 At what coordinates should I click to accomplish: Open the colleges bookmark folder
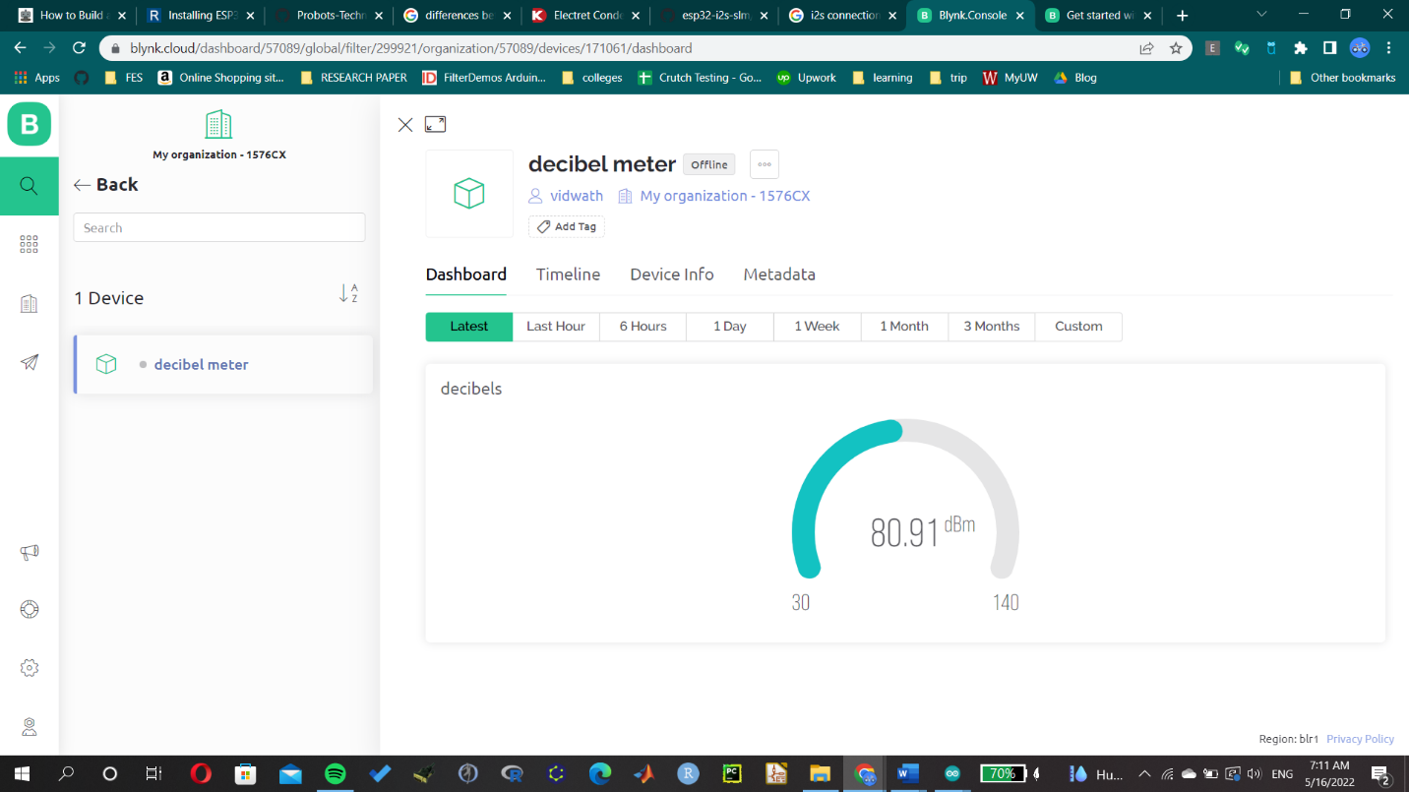[591, 78]
